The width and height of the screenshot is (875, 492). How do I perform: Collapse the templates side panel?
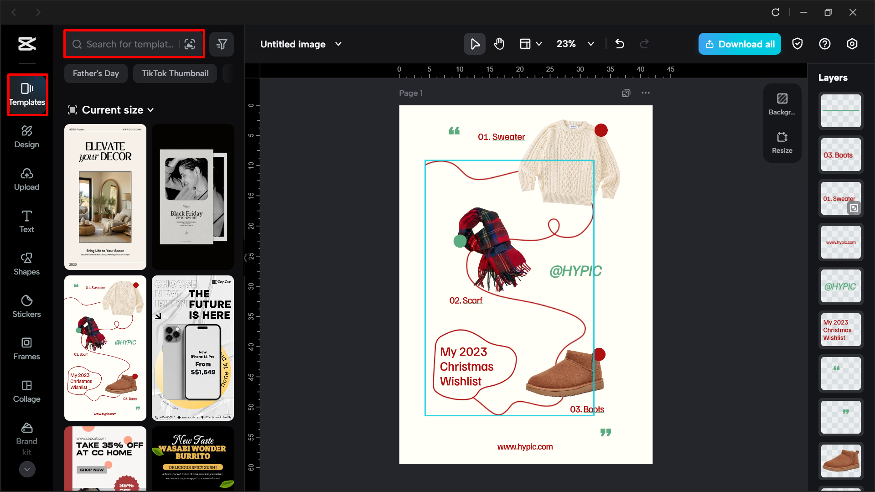(x=245, y=258)
